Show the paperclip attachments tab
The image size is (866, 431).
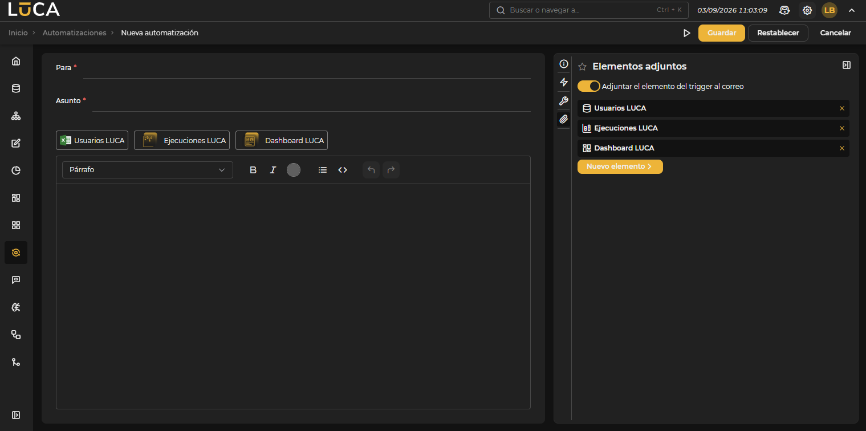564,119
